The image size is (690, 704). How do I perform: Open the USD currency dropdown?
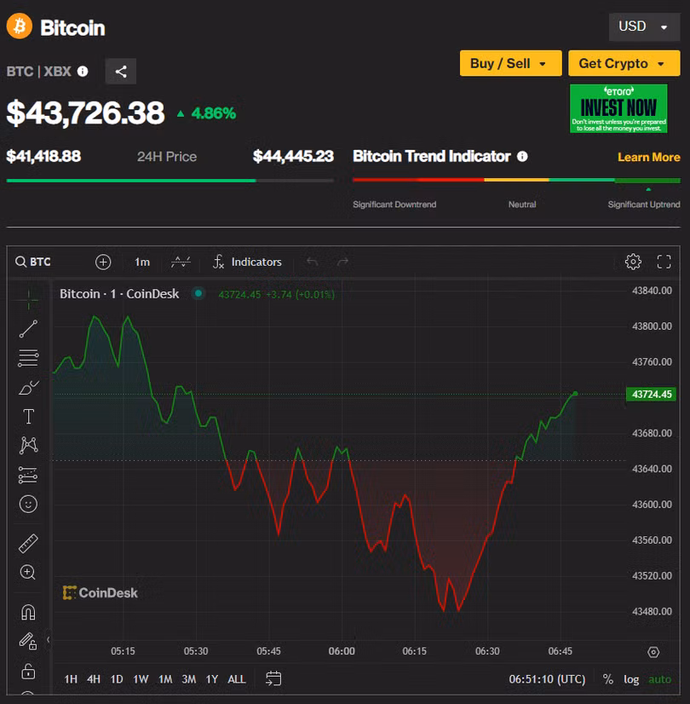click(x=643, y=26)
